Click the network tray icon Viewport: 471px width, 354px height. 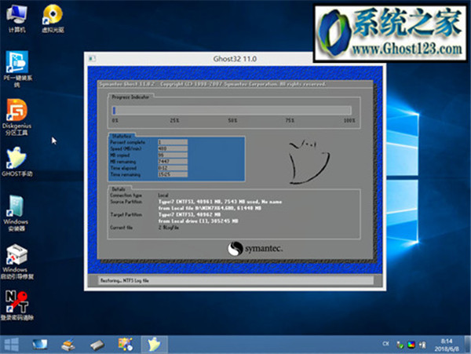(x=400, y=345)
